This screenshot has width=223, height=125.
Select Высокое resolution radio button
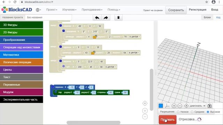[x=208, y=112]
